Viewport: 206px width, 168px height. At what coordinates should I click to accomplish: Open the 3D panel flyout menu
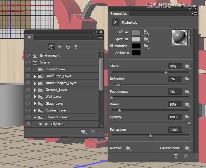100,37
